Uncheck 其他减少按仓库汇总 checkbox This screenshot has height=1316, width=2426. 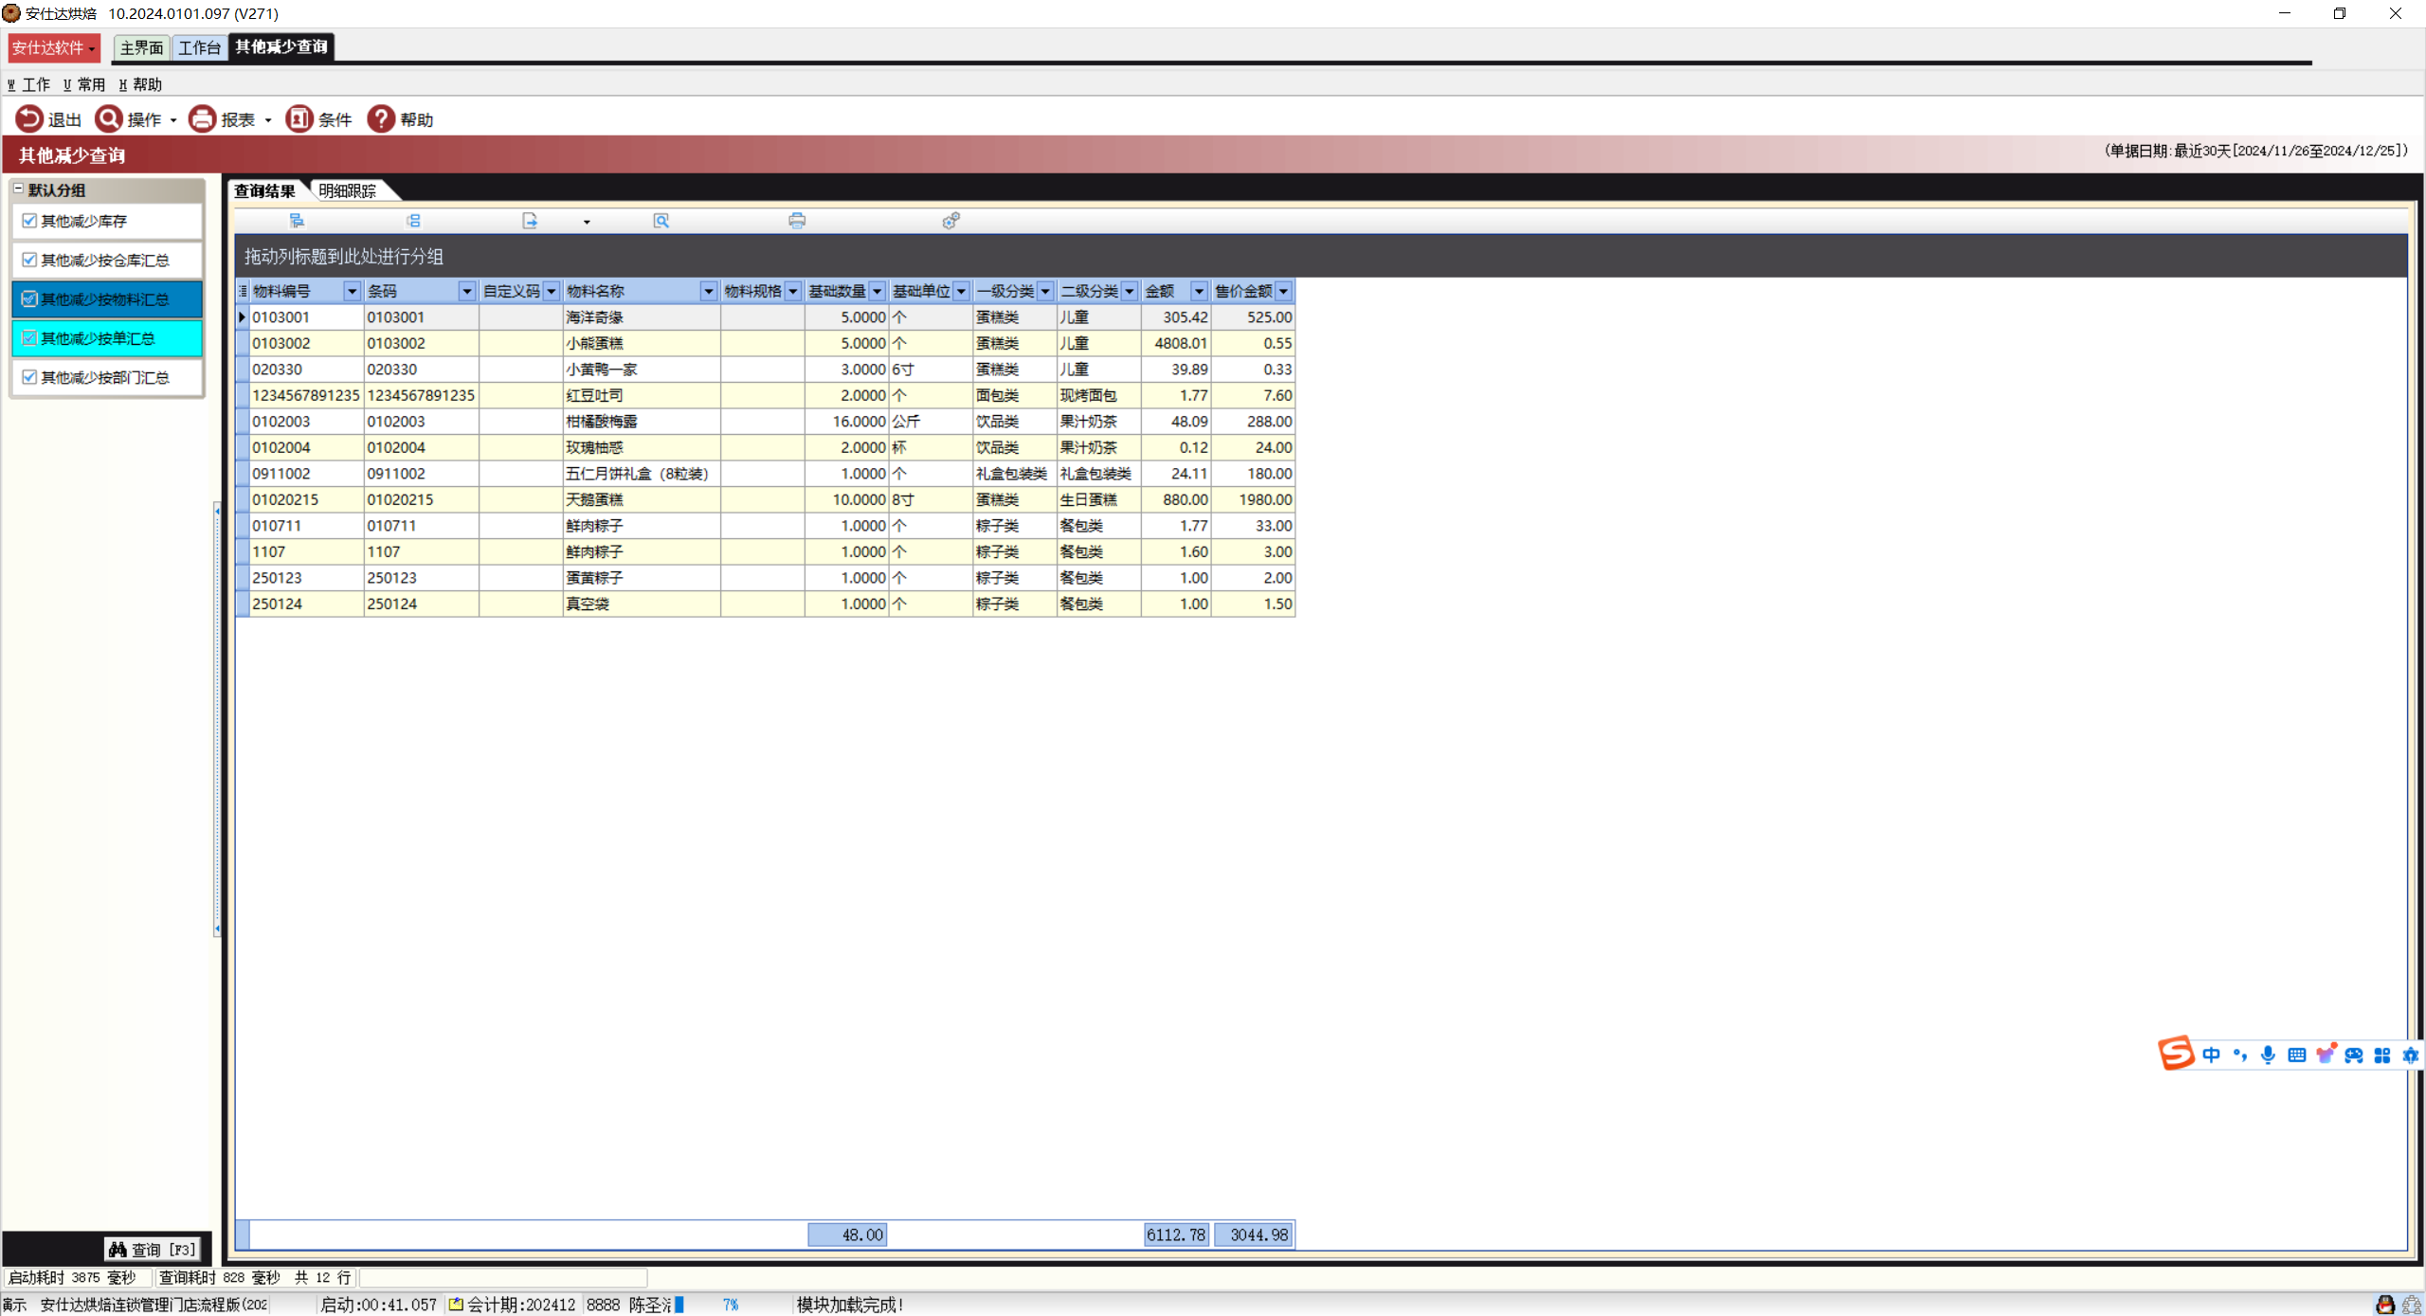pyautogui.click(x=29, y=260)
